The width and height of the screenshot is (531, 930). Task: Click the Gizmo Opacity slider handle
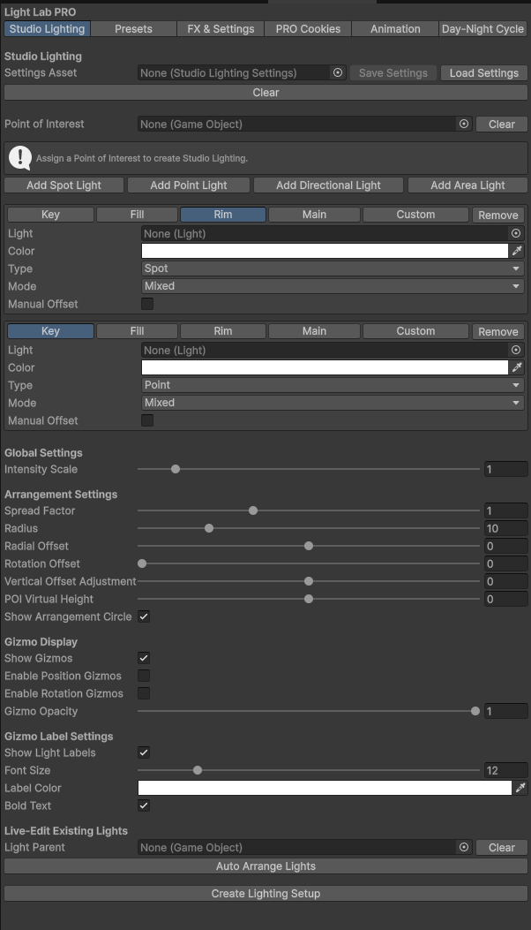click(475, 711)
